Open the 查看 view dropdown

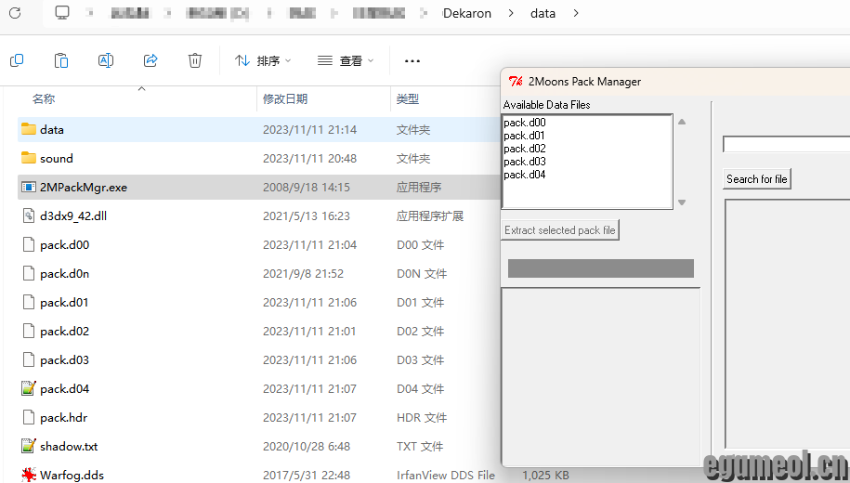coord(346,60)
